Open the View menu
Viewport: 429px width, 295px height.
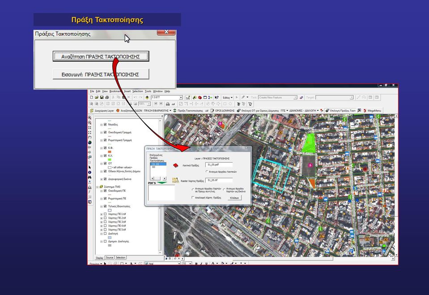pyautogui.click(x=105, y=91)
